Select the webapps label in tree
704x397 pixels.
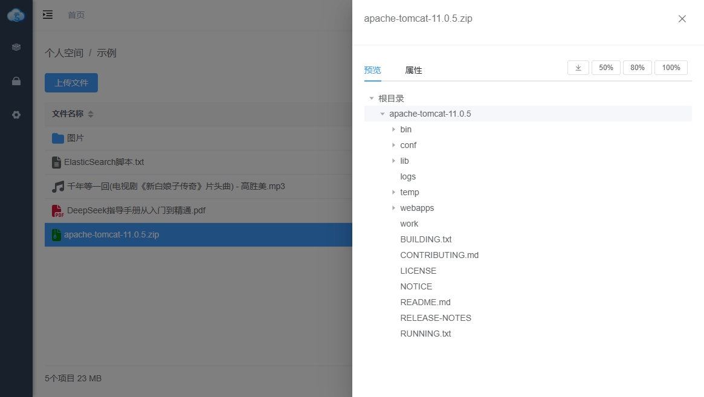pos(417,208)
